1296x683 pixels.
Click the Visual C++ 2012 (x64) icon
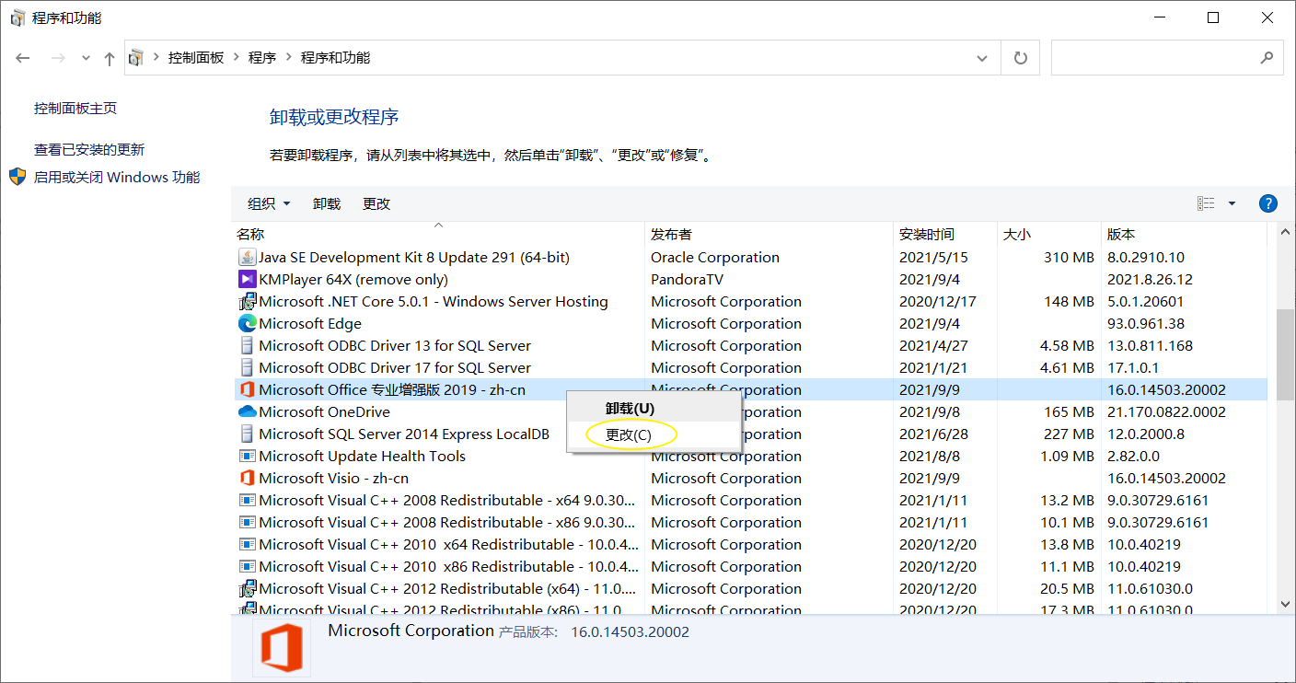[x=247, y=589]
